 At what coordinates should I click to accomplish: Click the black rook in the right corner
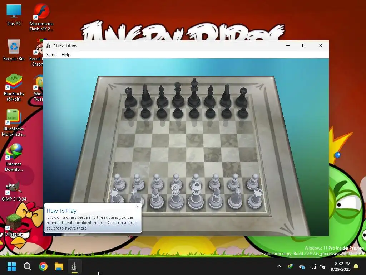pos(242,97)
